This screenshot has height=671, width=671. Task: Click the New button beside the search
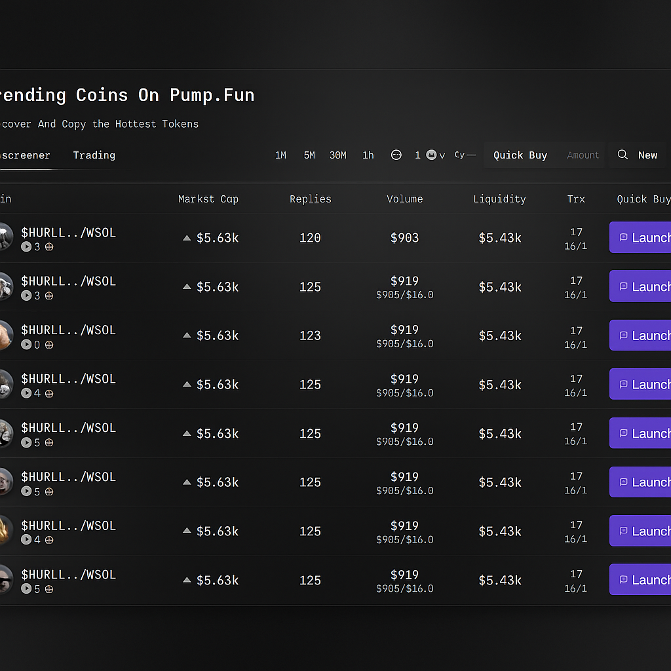[647, 155]
